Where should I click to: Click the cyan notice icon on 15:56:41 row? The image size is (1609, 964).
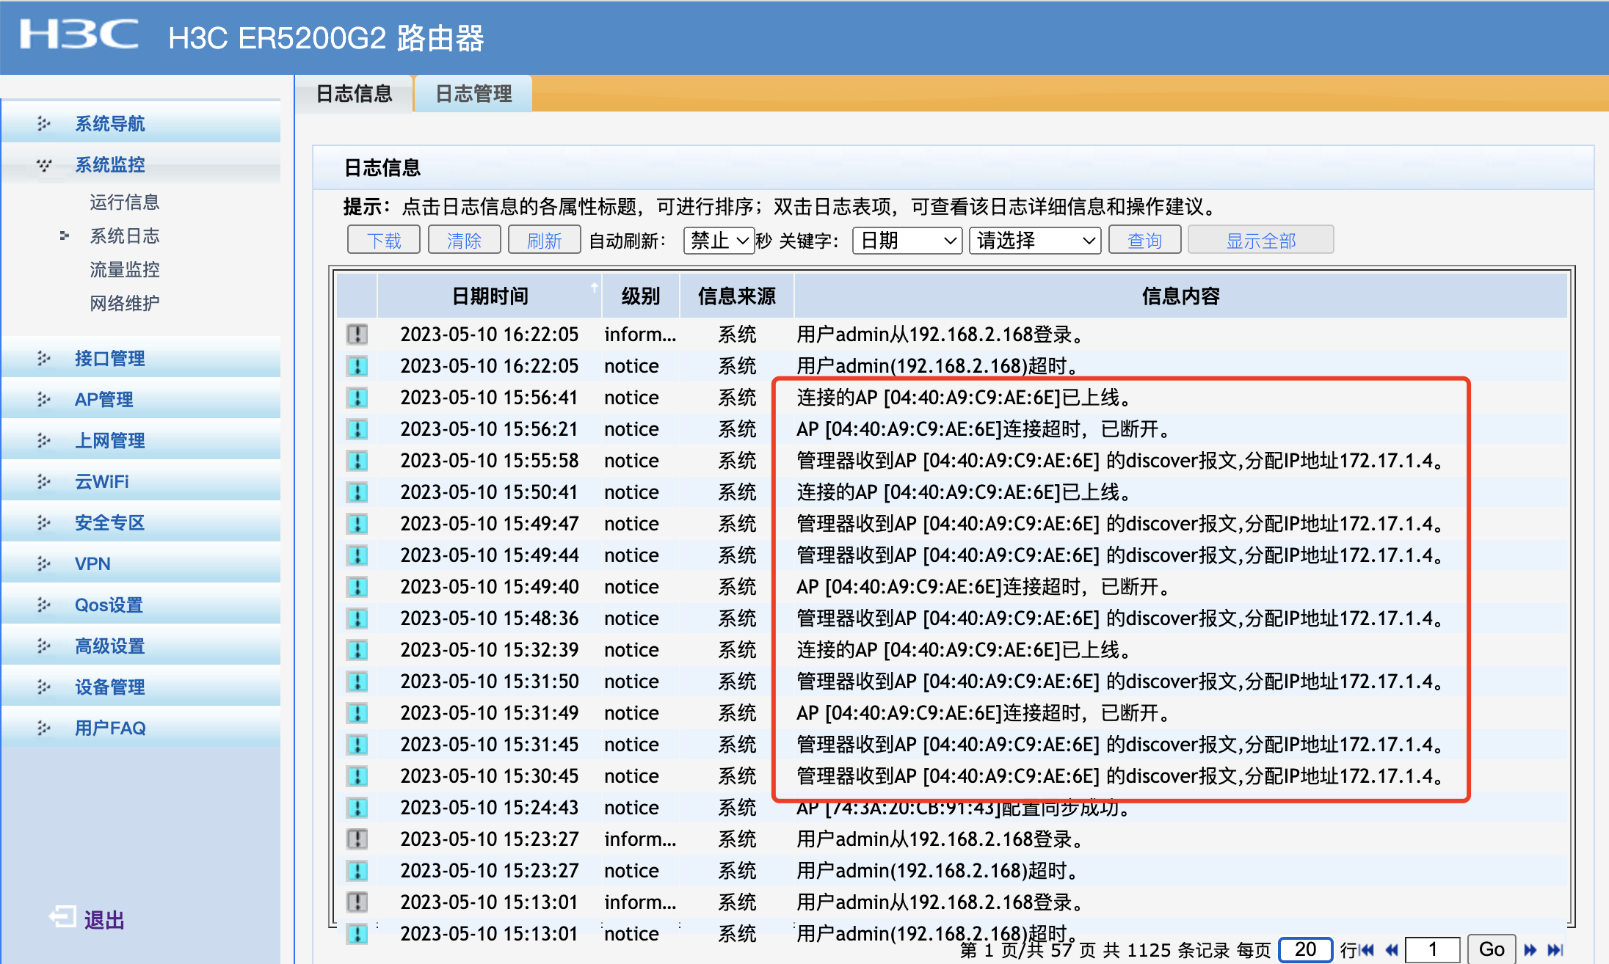point(357,398)
